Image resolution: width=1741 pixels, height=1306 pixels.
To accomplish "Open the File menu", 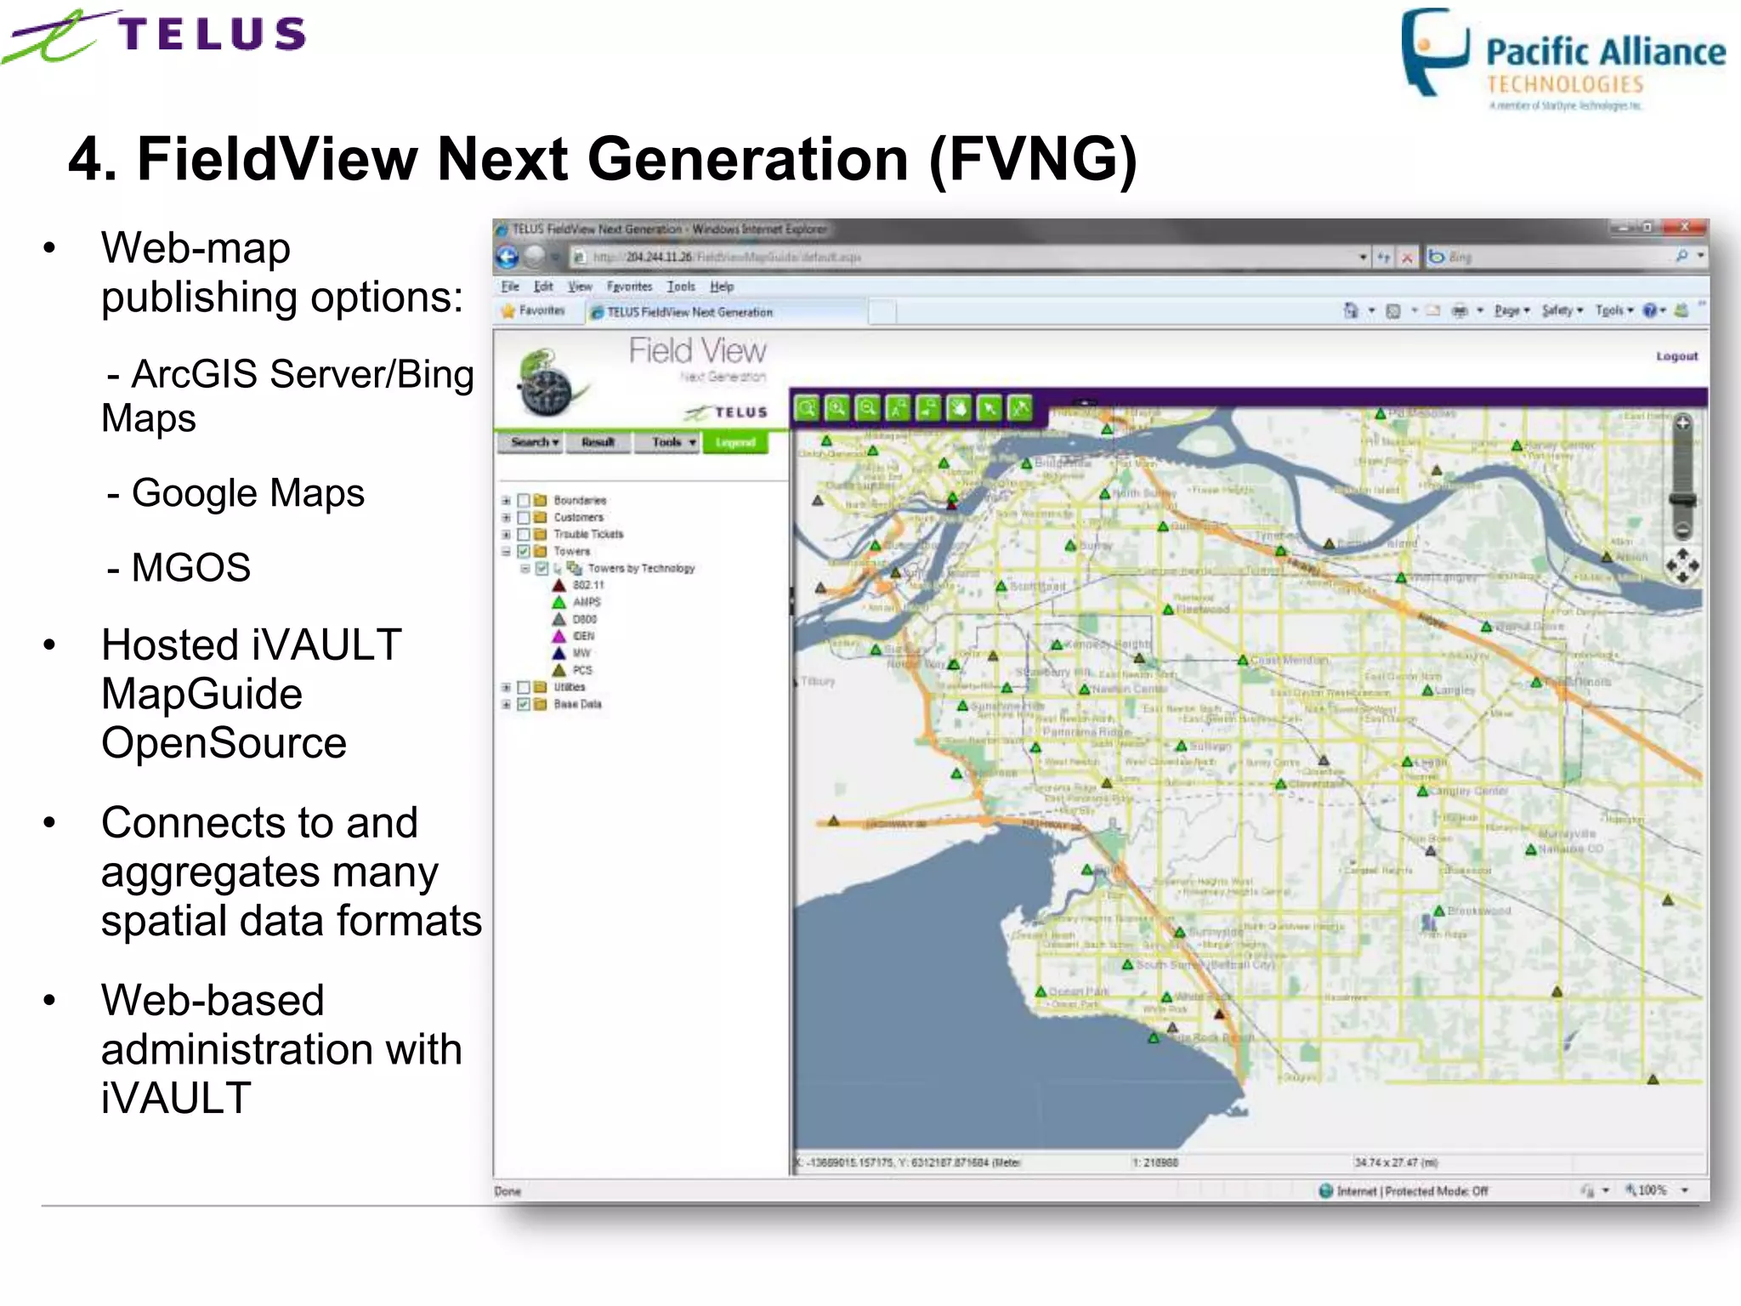I will point(510,287).
